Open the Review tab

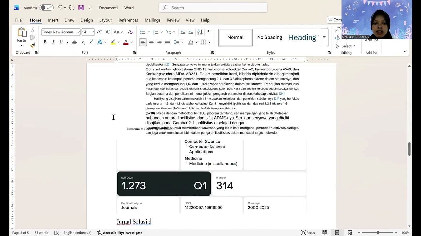pos(173,20)
